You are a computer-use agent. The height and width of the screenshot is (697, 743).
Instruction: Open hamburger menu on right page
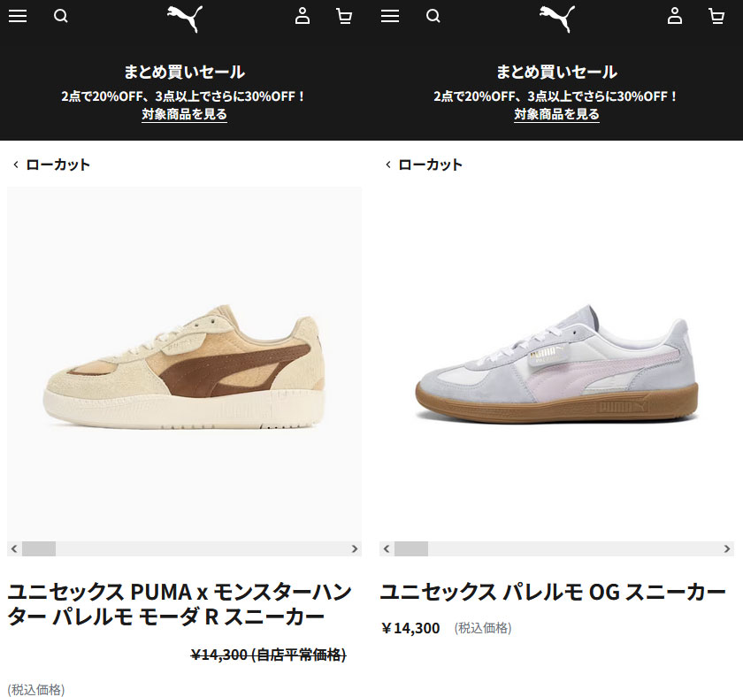tap(390, 16)
